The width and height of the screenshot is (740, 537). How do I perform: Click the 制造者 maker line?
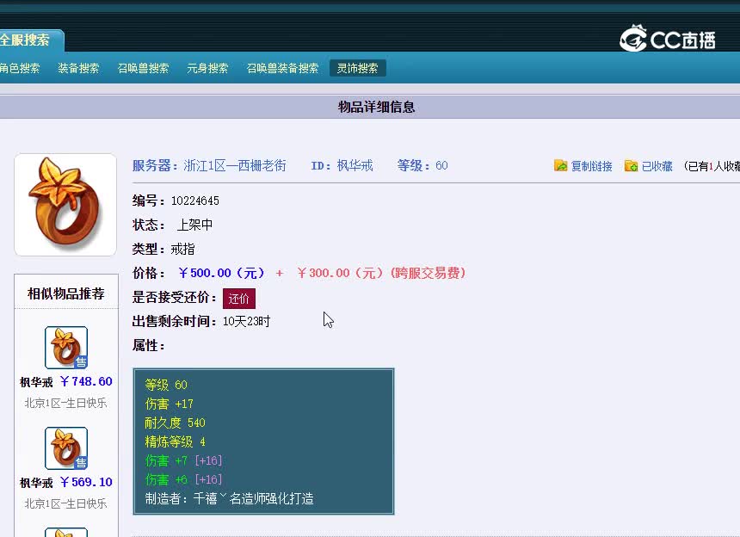coord(230,498)
